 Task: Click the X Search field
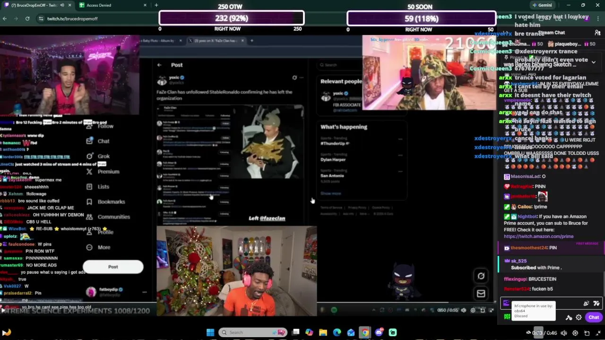[x=339, y=65]
